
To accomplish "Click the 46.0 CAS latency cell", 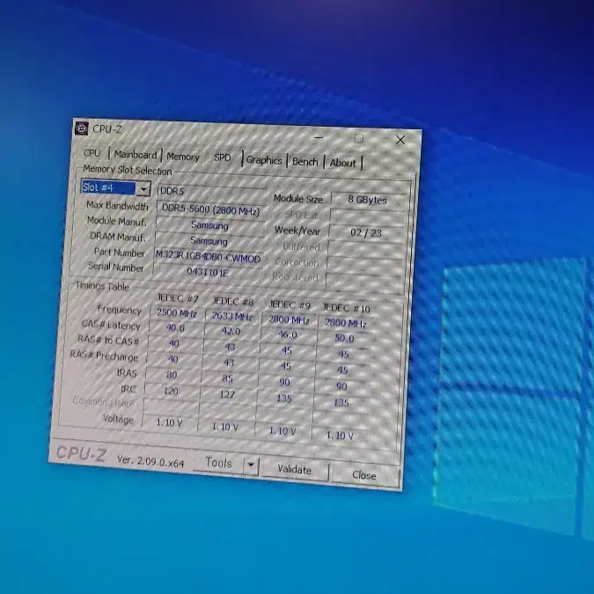I will point(288,335).
